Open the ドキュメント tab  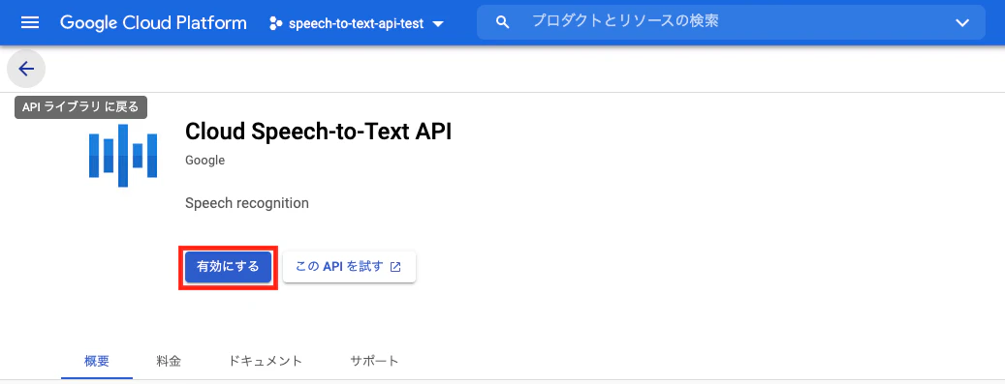[x=266, y=361]
